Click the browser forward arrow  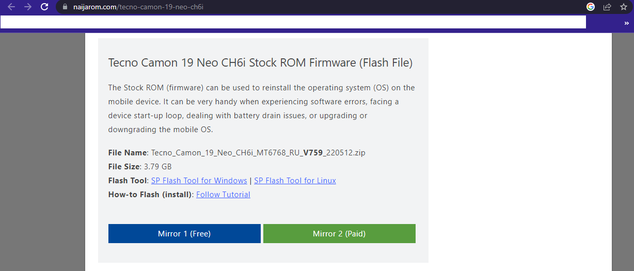[x=28, y=7]
